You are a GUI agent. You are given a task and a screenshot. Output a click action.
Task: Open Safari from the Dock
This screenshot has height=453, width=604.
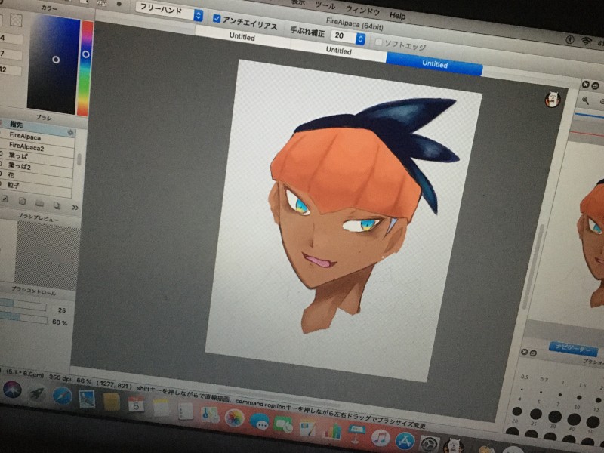62,396
